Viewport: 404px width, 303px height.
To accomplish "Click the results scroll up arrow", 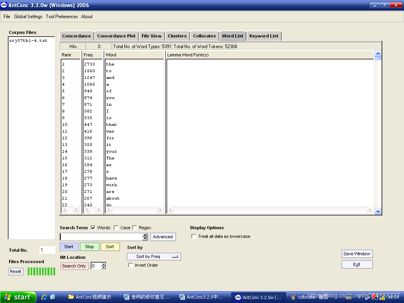I will 378,54.
